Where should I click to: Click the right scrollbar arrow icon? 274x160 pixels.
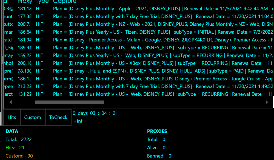[x=267, y=102]
